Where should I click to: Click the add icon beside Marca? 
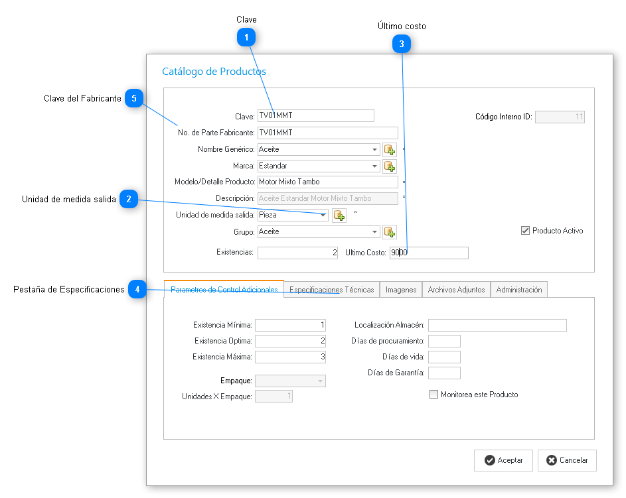pos(390,166)
